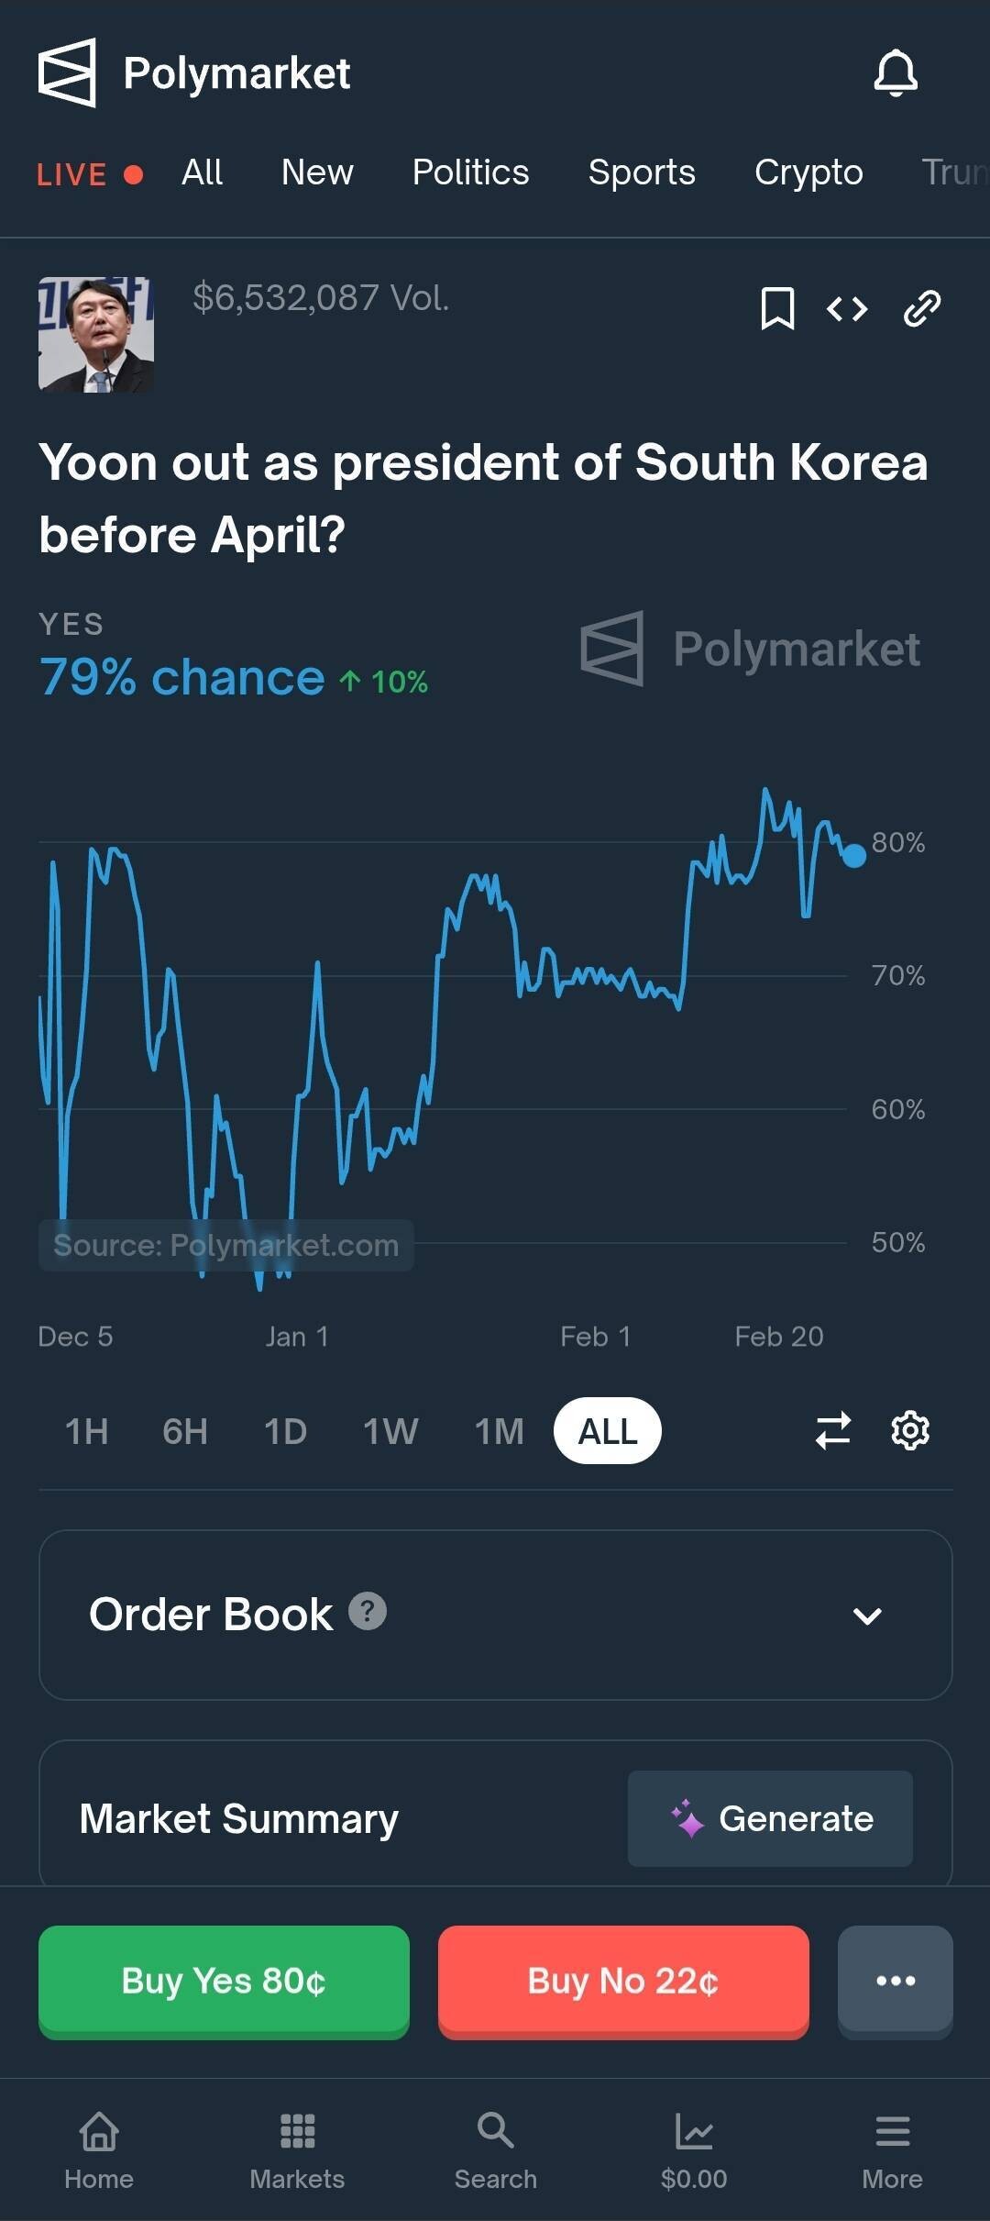Open the Crypto category tab
990x2221 pixels.
808,172
